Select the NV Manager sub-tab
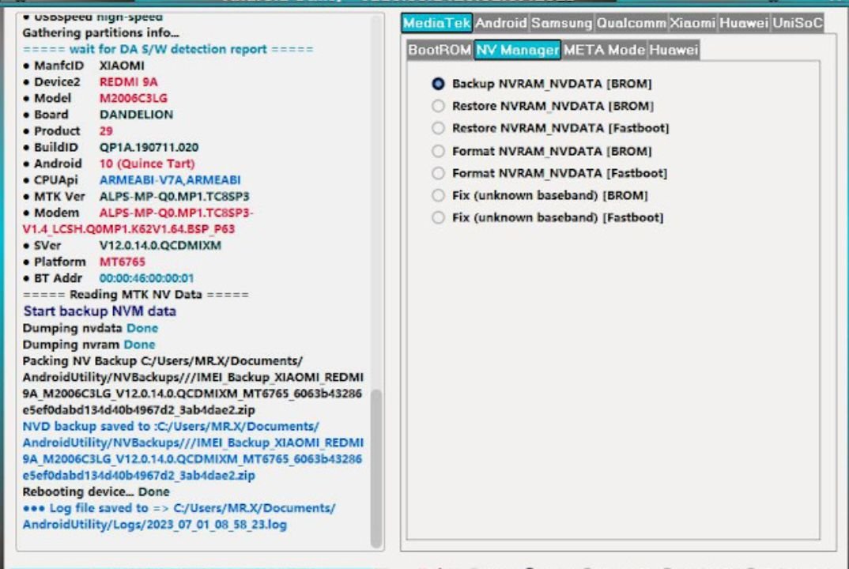 click(x=517, y=50)
